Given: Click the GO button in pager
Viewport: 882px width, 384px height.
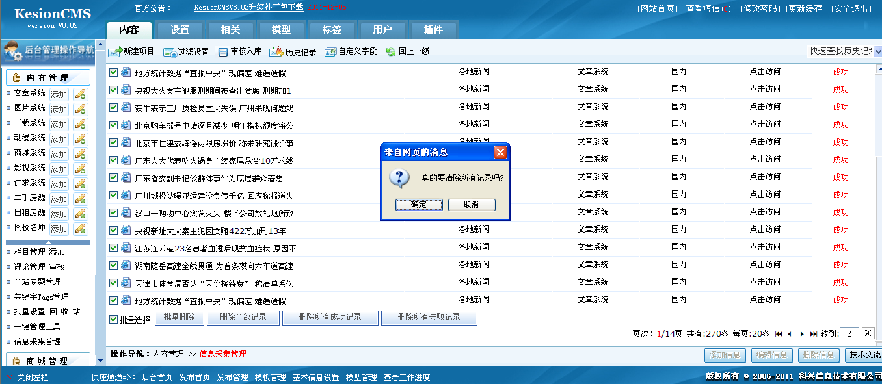Looking at the screenshot, I should [x=868, y=333].
